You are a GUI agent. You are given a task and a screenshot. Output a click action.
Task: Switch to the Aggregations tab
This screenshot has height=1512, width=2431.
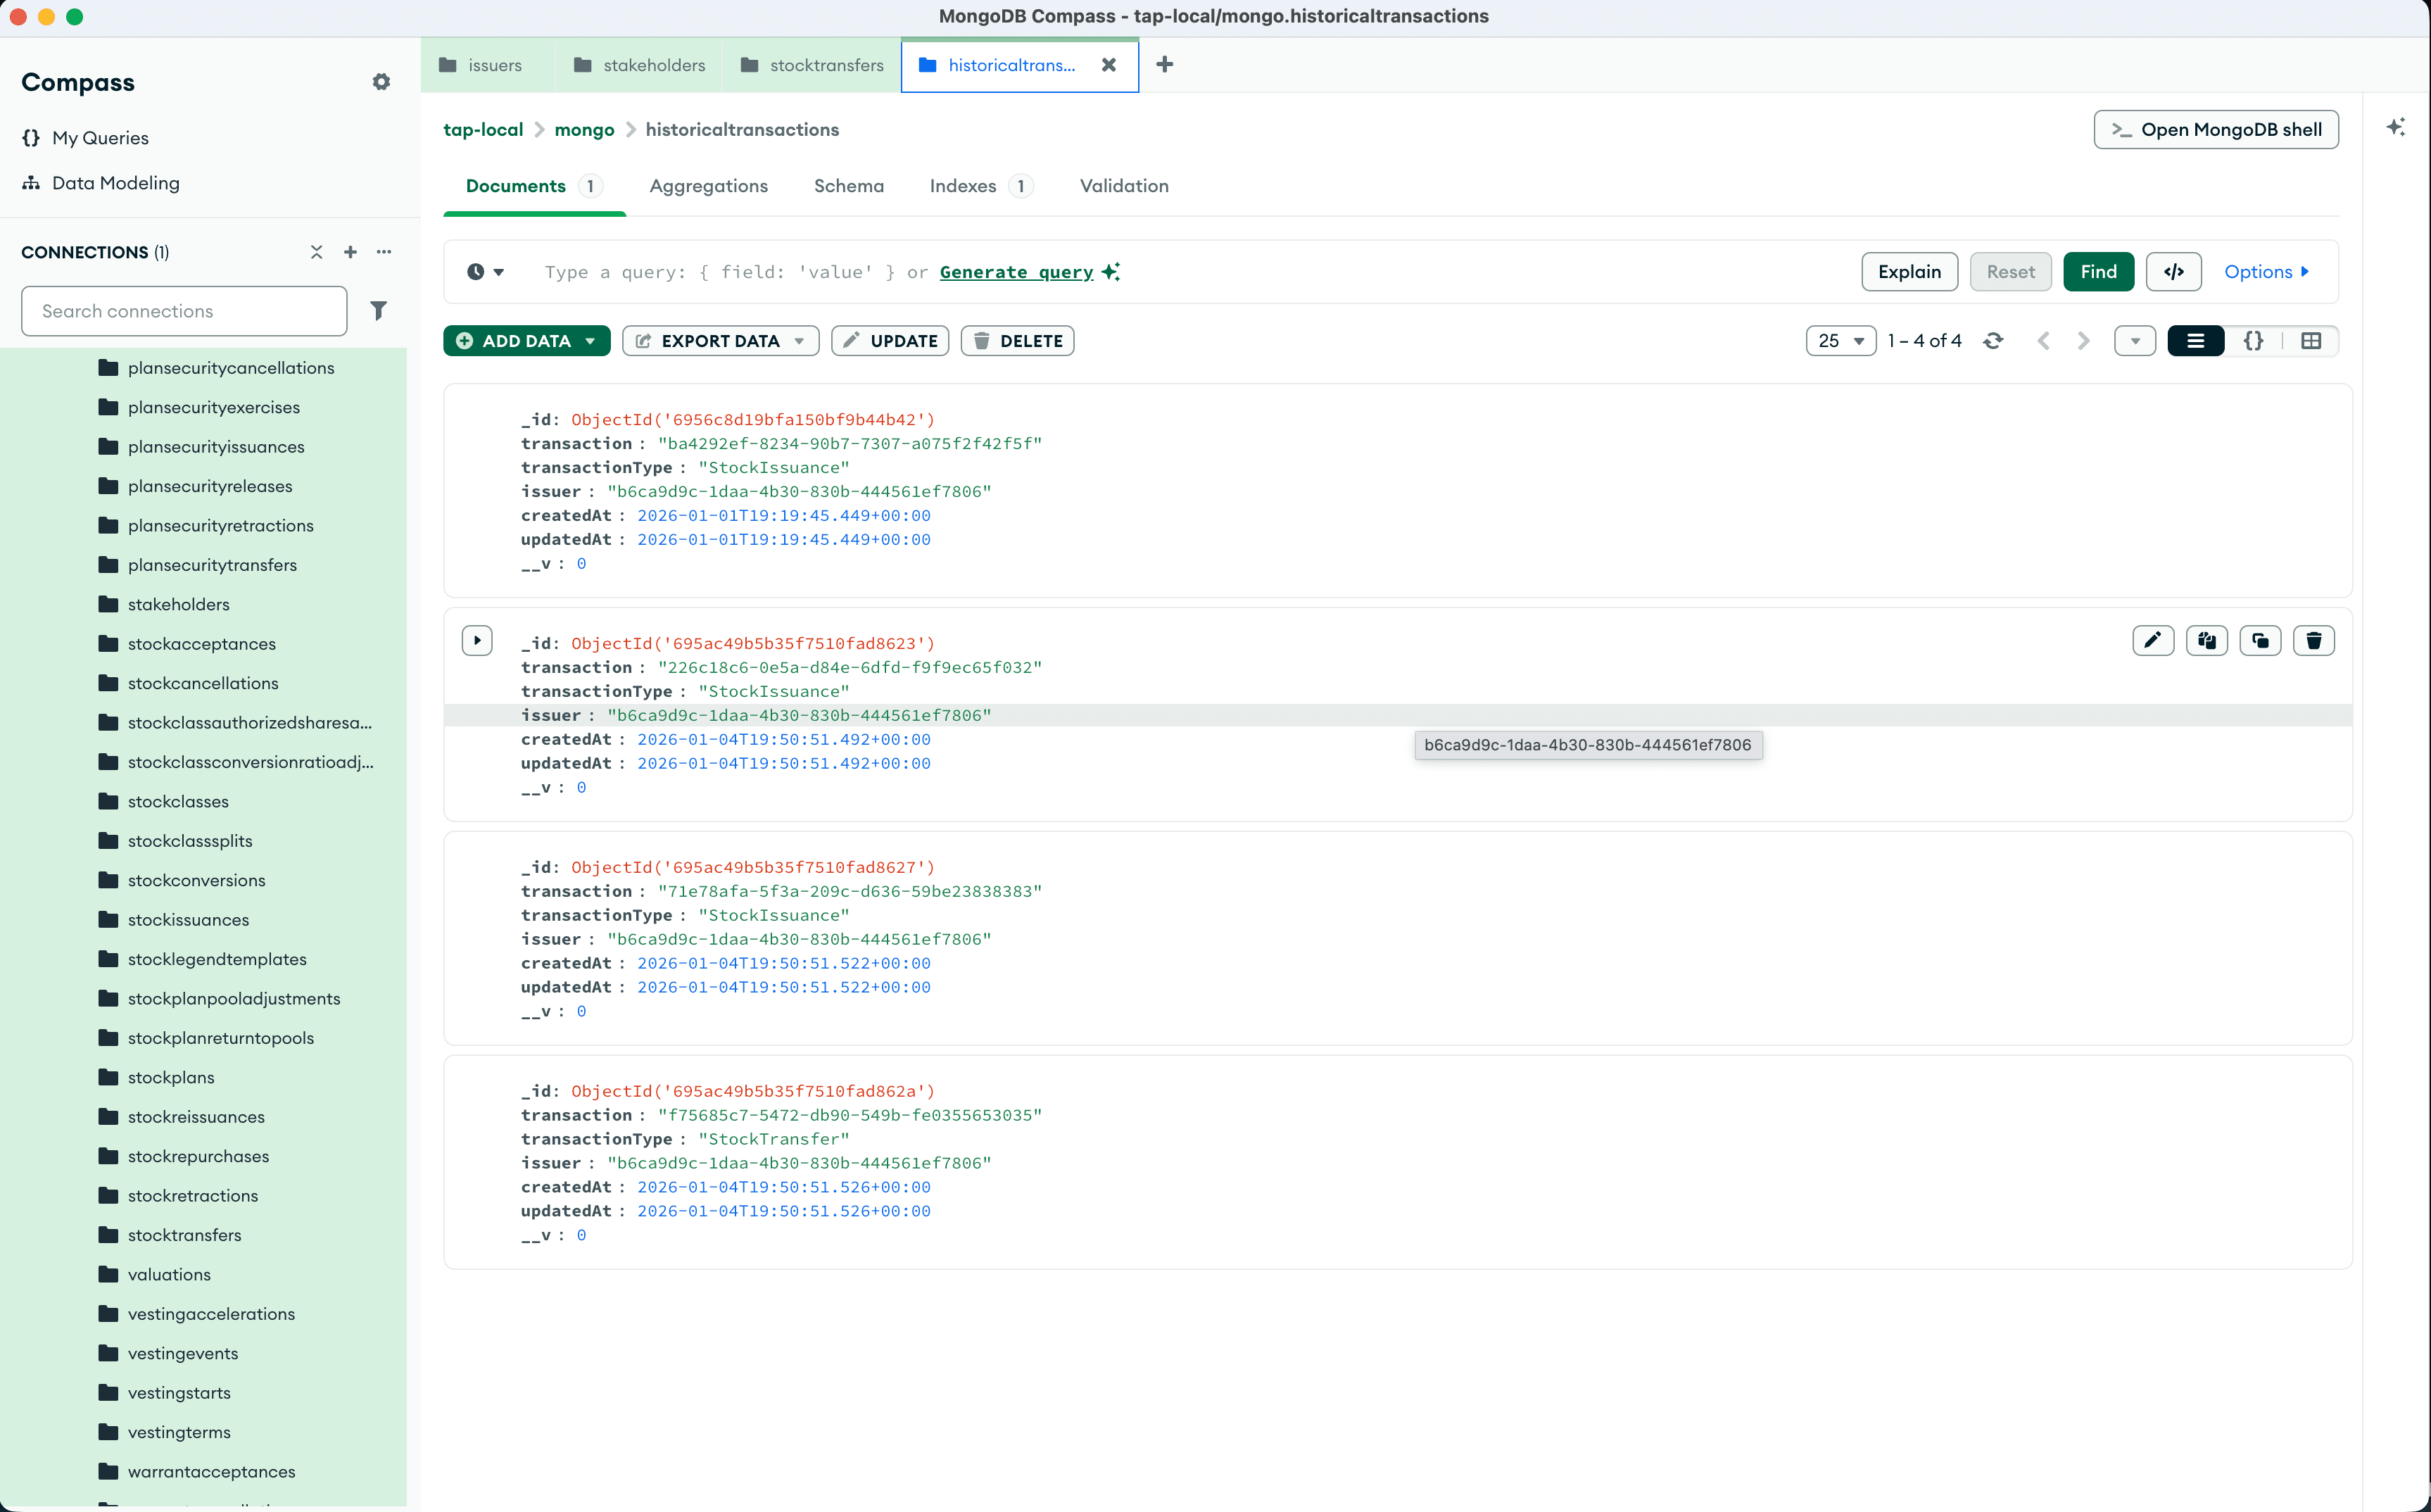708,186
